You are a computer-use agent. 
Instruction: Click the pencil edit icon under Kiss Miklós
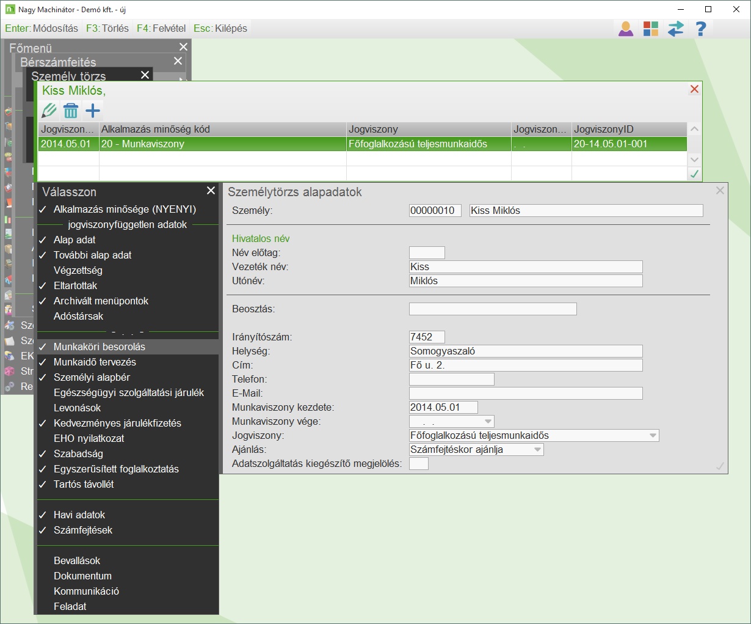(49, 111)
